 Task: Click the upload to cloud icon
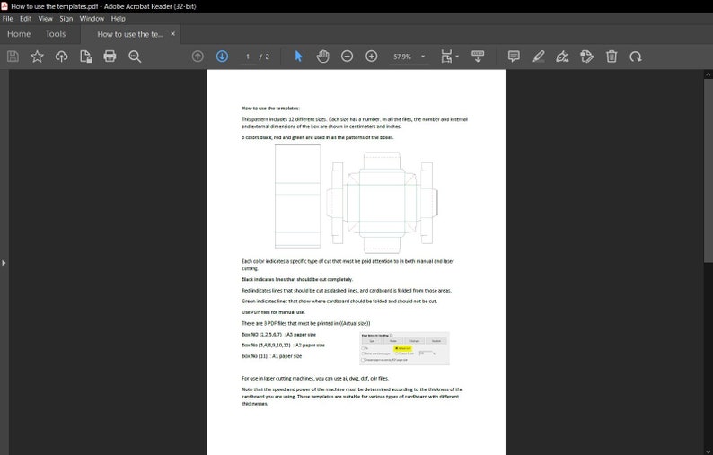click(x=61, y=57)
